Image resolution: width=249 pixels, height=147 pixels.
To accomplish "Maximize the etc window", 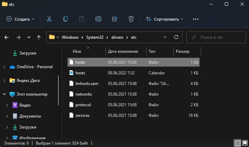I will tap(226, 4).
